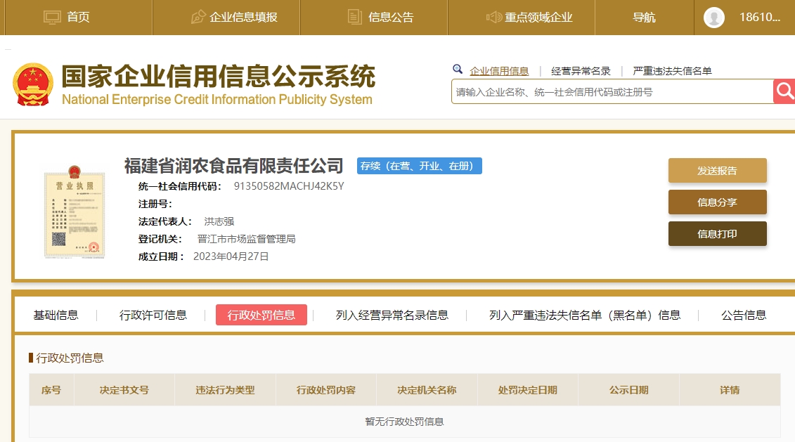This screenshot has height=442, width=795.
Task: Click the small magnifier beside 企业信用信息
Action: [458, 70]
